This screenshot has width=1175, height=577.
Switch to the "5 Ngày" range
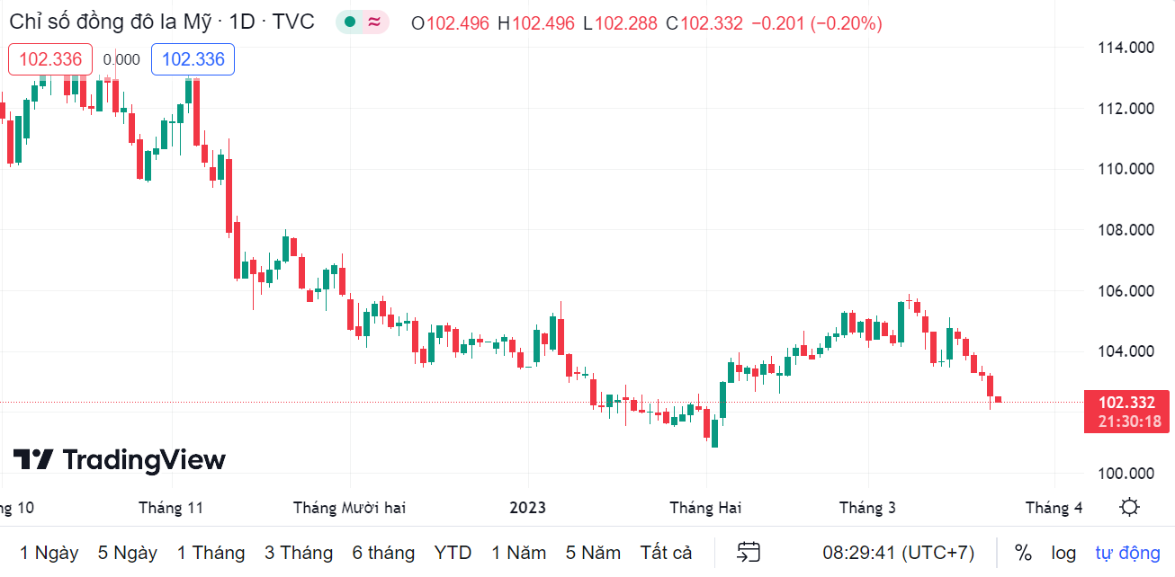click(x=127, y=552)
